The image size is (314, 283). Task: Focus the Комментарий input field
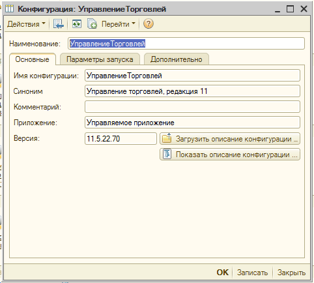(x=192, y=107)
